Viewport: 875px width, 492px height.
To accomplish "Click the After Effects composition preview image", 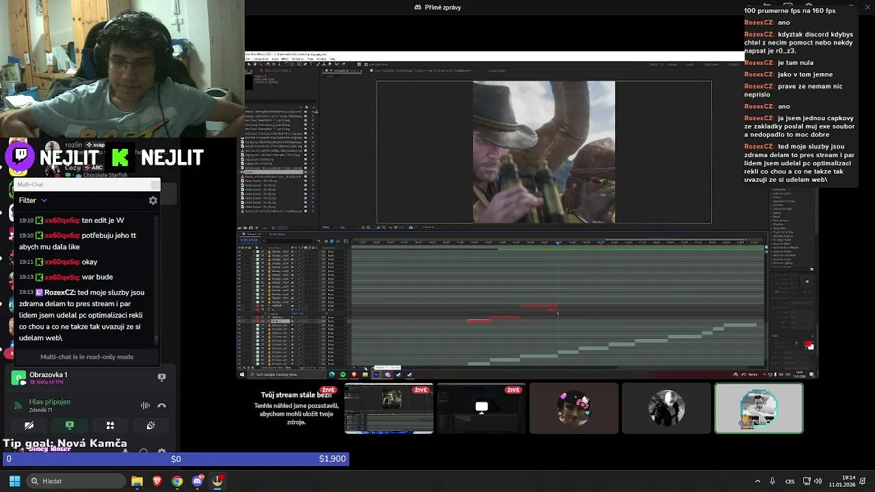I will [544, 152].
